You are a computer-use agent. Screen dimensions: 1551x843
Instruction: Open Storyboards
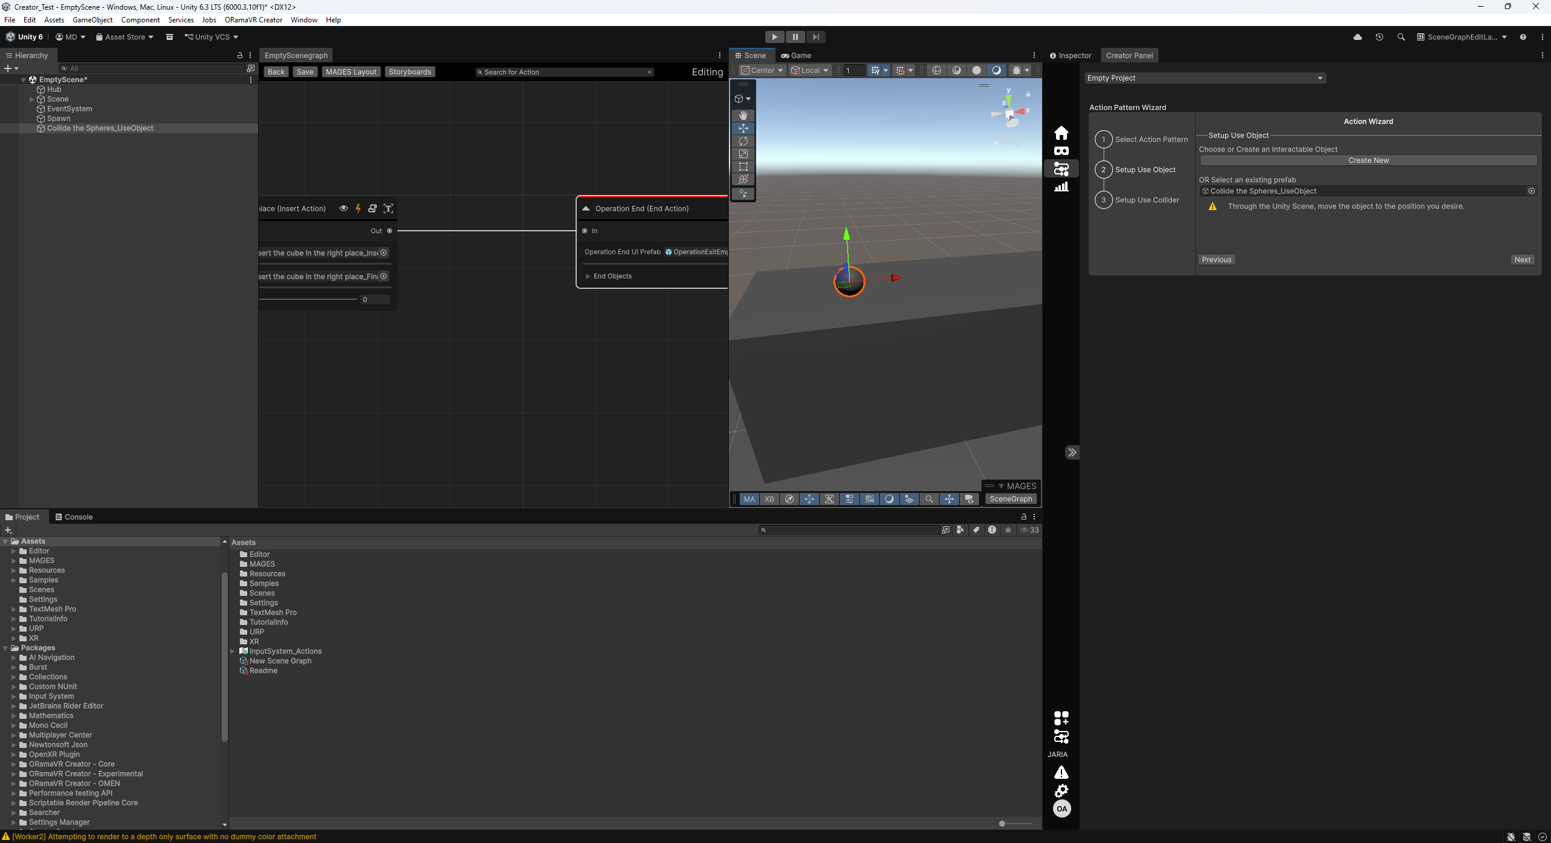410,72
